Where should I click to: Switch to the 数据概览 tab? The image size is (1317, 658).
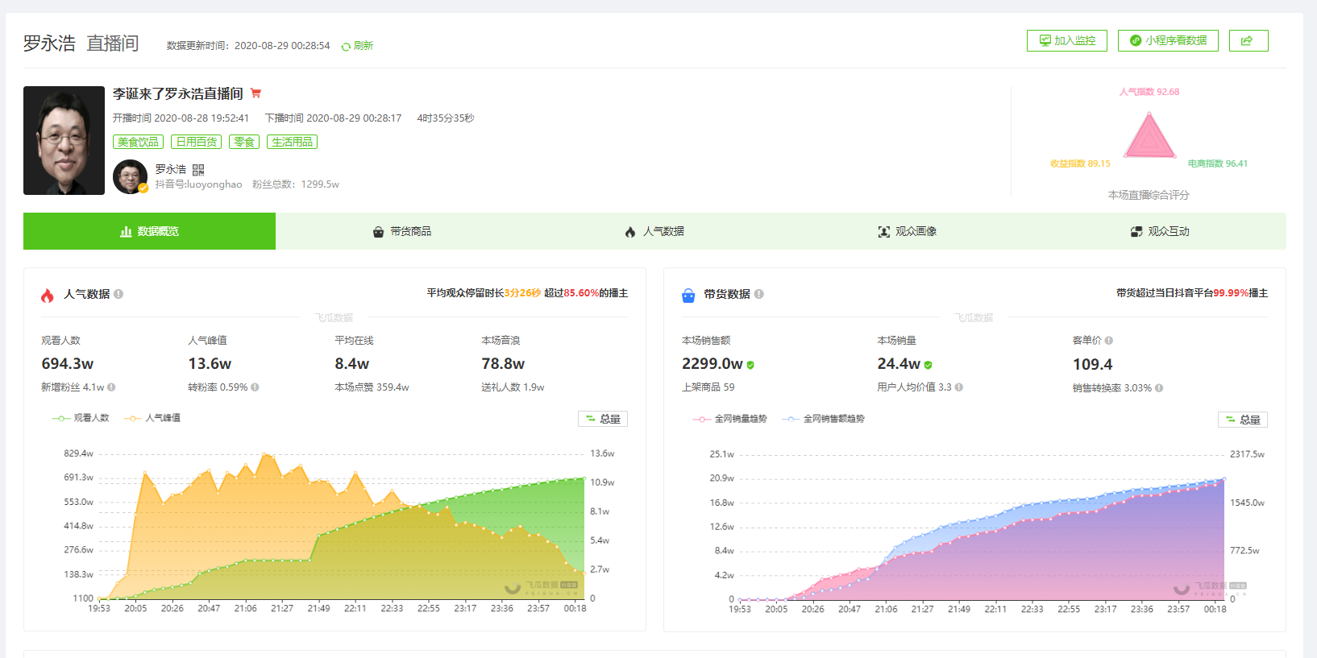[149, 231]
